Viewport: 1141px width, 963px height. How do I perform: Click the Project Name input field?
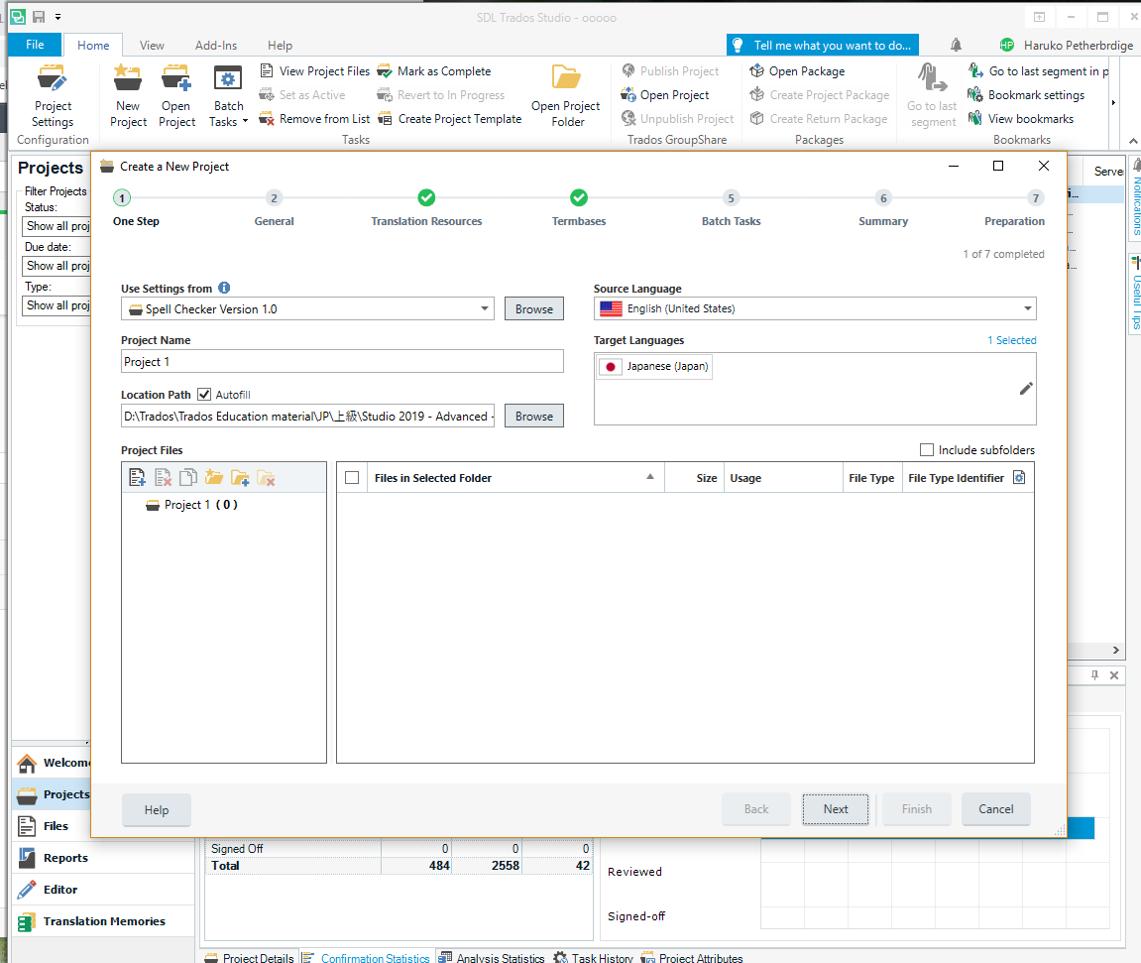point(342,362)
